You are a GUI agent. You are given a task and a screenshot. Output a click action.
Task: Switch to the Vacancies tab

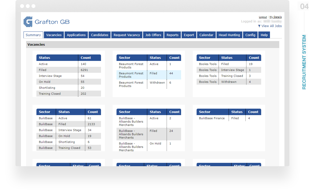(54, 35)
